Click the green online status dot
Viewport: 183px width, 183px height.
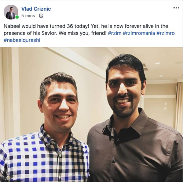(x=17, y=17)
